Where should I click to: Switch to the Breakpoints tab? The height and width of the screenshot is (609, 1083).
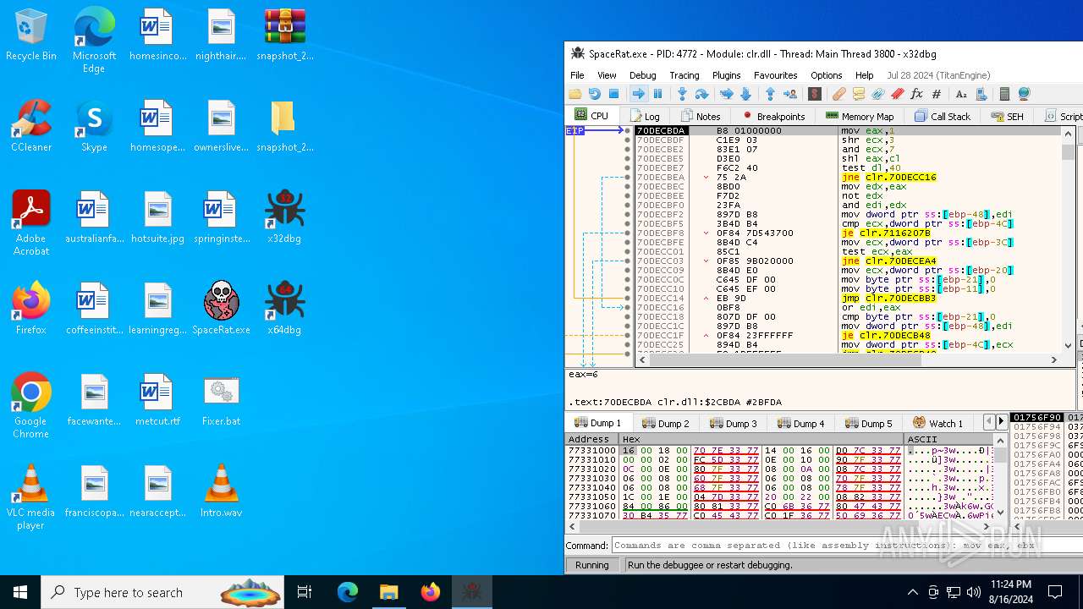tap(773, 116)
